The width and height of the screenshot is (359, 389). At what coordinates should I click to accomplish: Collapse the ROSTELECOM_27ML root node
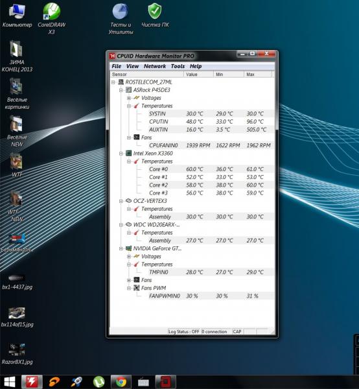point(113,82)
